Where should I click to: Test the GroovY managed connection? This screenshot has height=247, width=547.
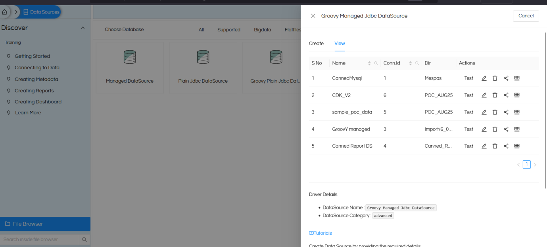tap(468, 129)
